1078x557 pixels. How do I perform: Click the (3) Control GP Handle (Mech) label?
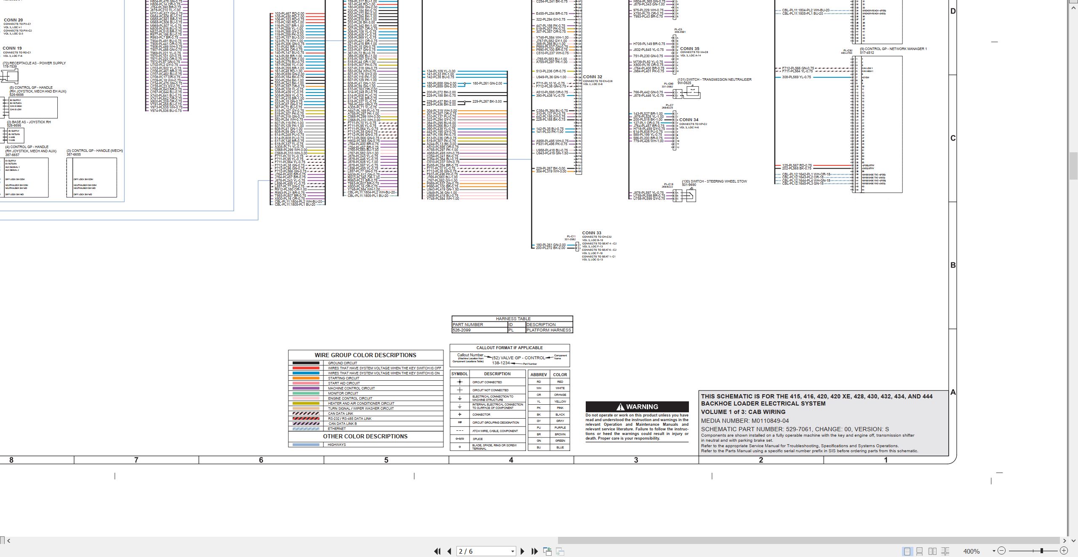click(x=95, y=151)
